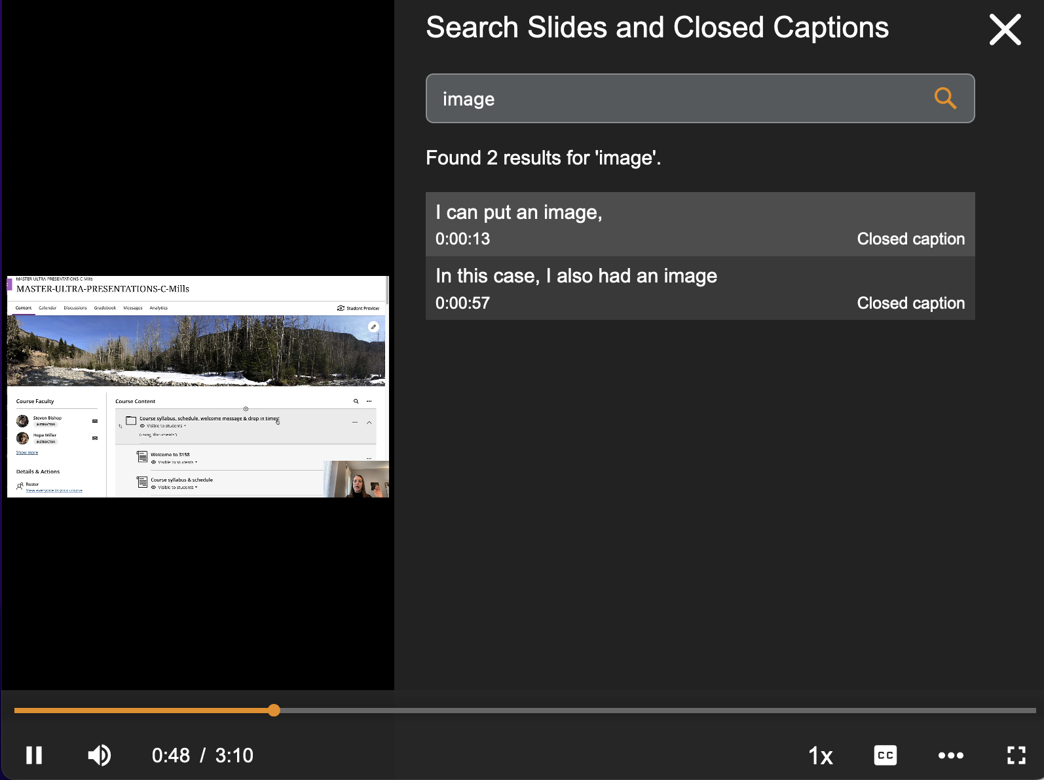Pause the video playback
This screenshot has height=780, width=1044.
[34, 755]
